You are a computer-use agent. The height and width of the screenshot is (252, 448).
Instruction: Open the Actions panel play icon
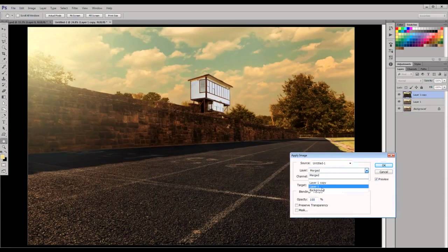391,35
